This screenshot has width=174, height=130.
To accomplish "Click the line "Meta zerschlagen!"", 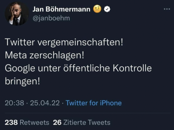I will point(45,55).
